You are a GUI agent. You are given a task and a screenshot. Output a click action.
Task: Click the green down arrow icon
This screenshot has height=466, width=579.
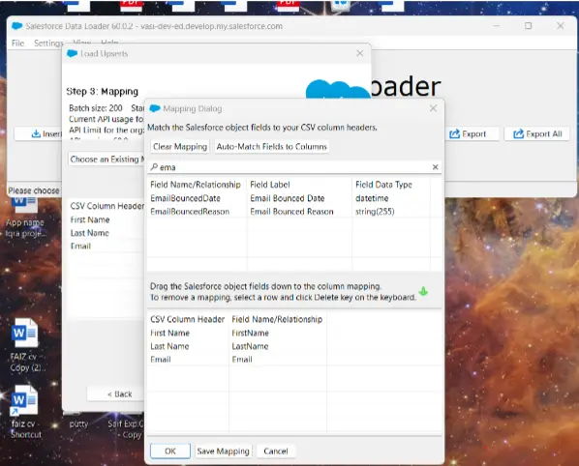coord(423,291)
